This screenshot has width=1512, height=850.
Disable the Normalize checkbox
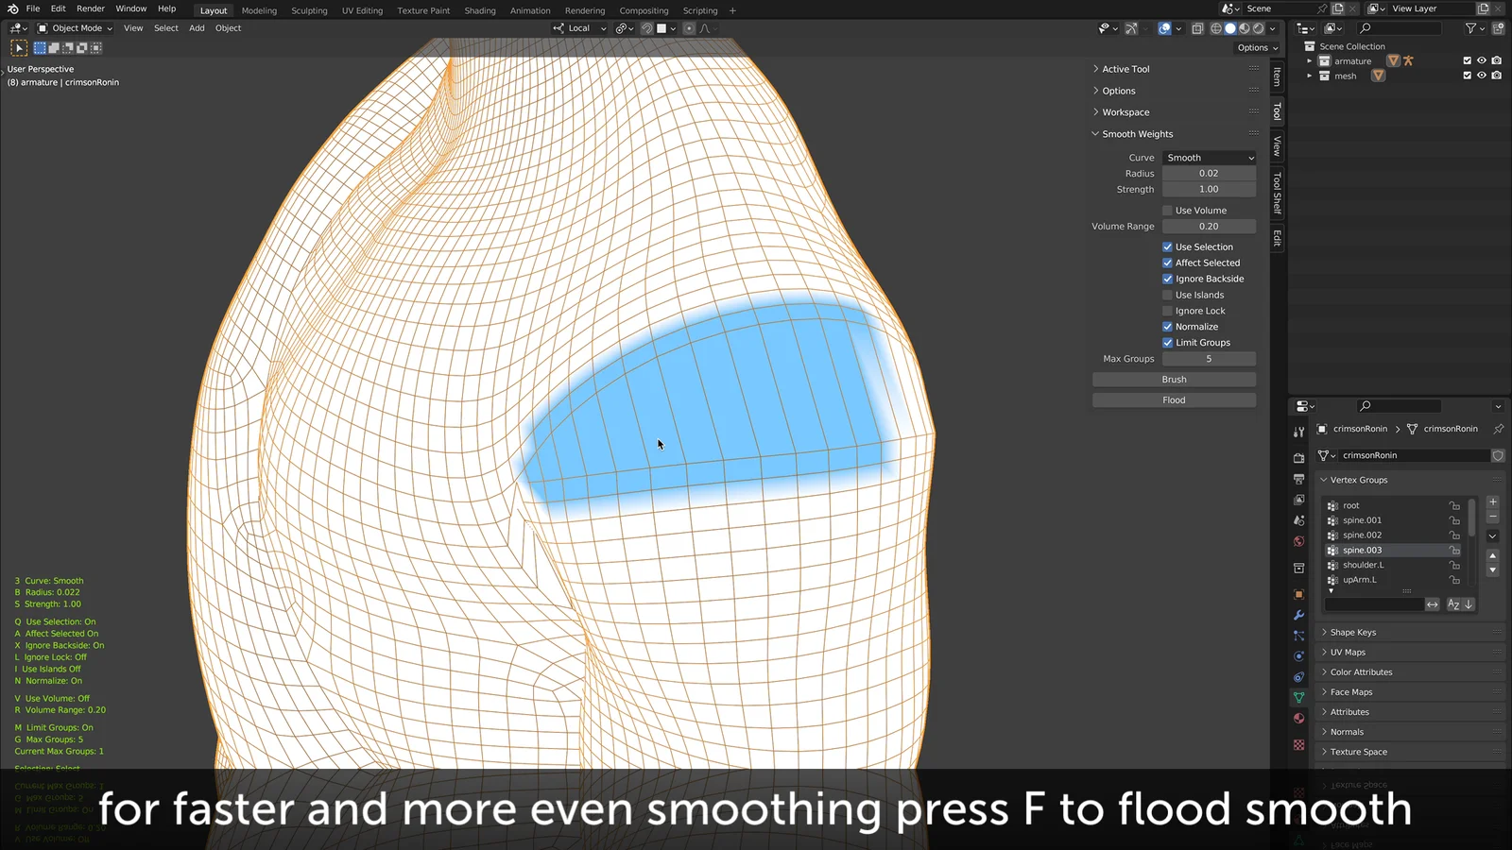1168,326
